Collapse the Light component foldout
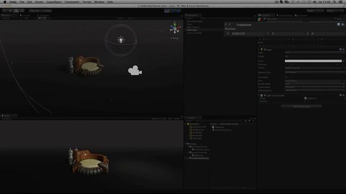Viewport: 346px width, 194px height. (x=258, y=50)
